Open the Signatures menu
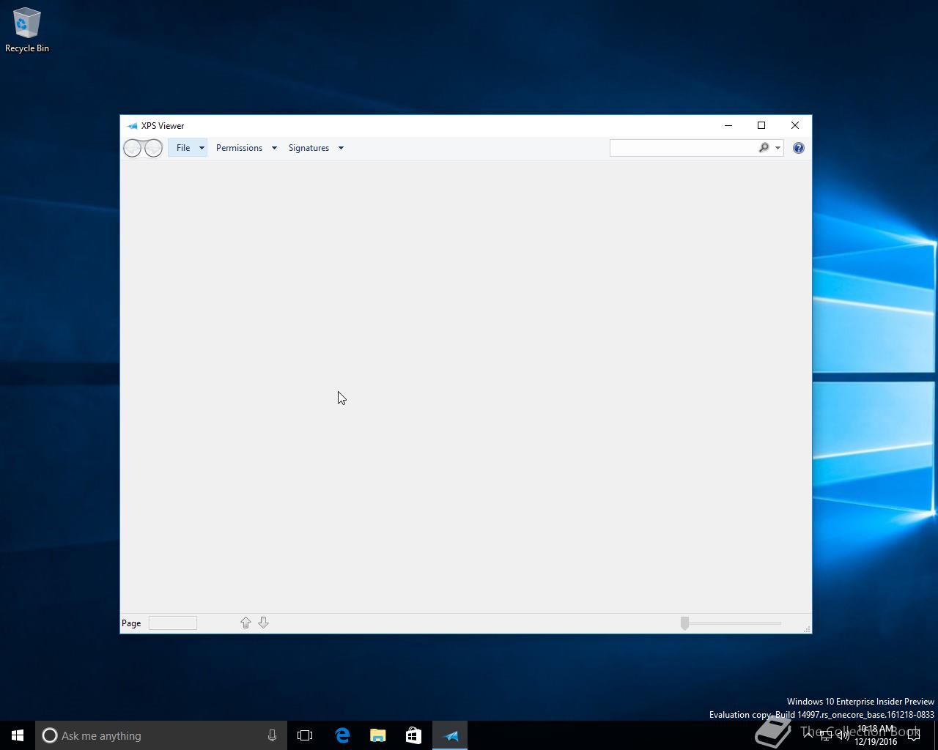The height and width of the screenshot is (750, 938). (309, 148)
